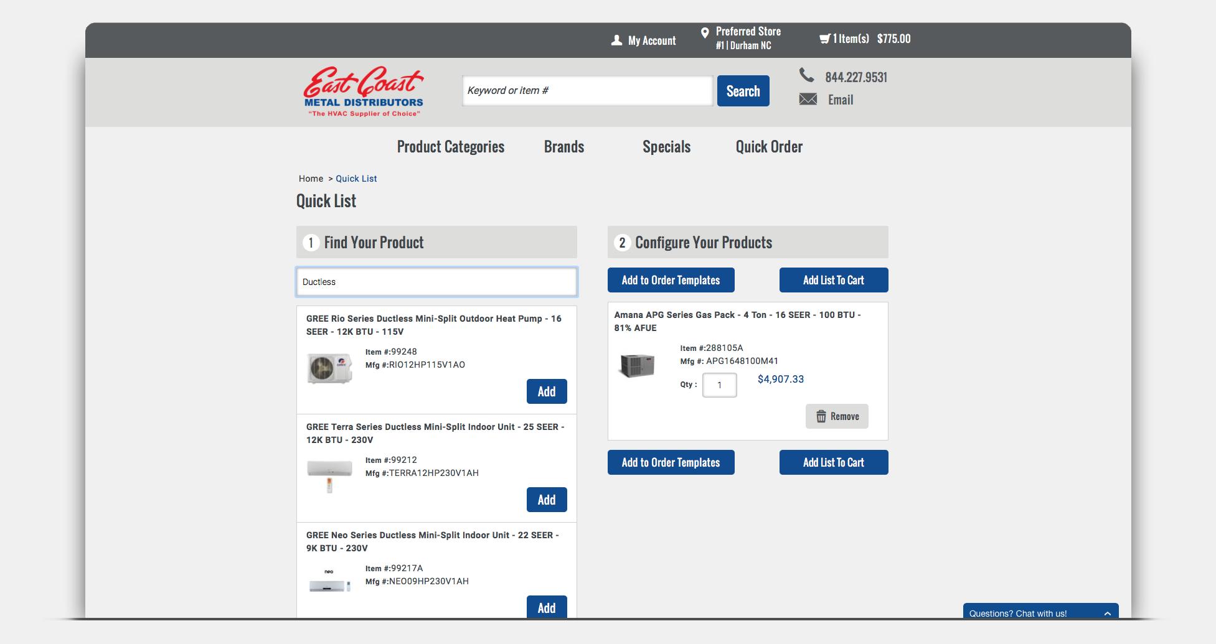Click GREE Terra indoor unit thumbnail
1216x644 pixels.
(x=329, y=475)
